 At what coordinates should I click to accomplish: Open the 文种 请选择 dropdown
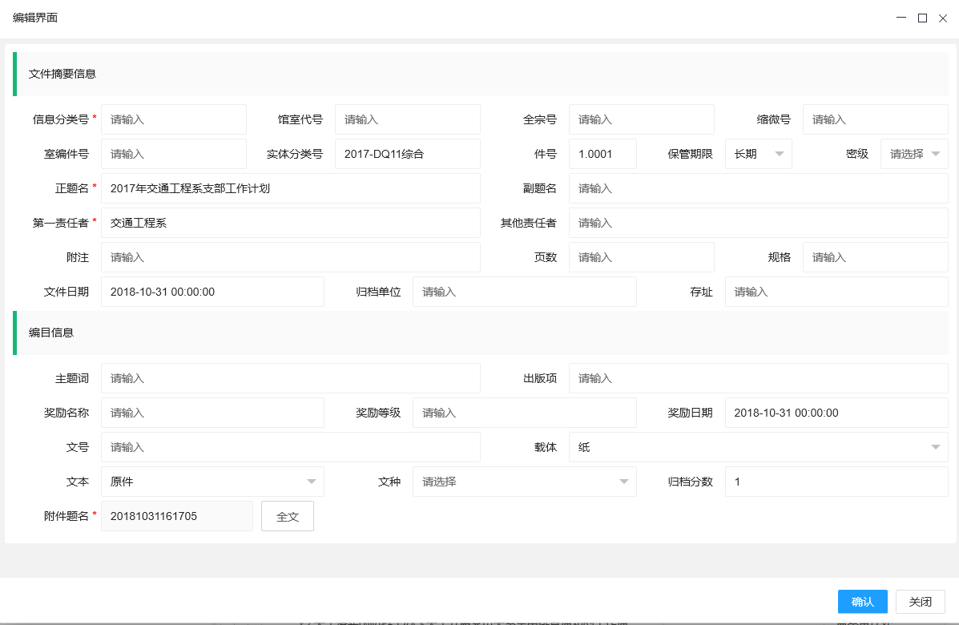[x=524, y=482]
